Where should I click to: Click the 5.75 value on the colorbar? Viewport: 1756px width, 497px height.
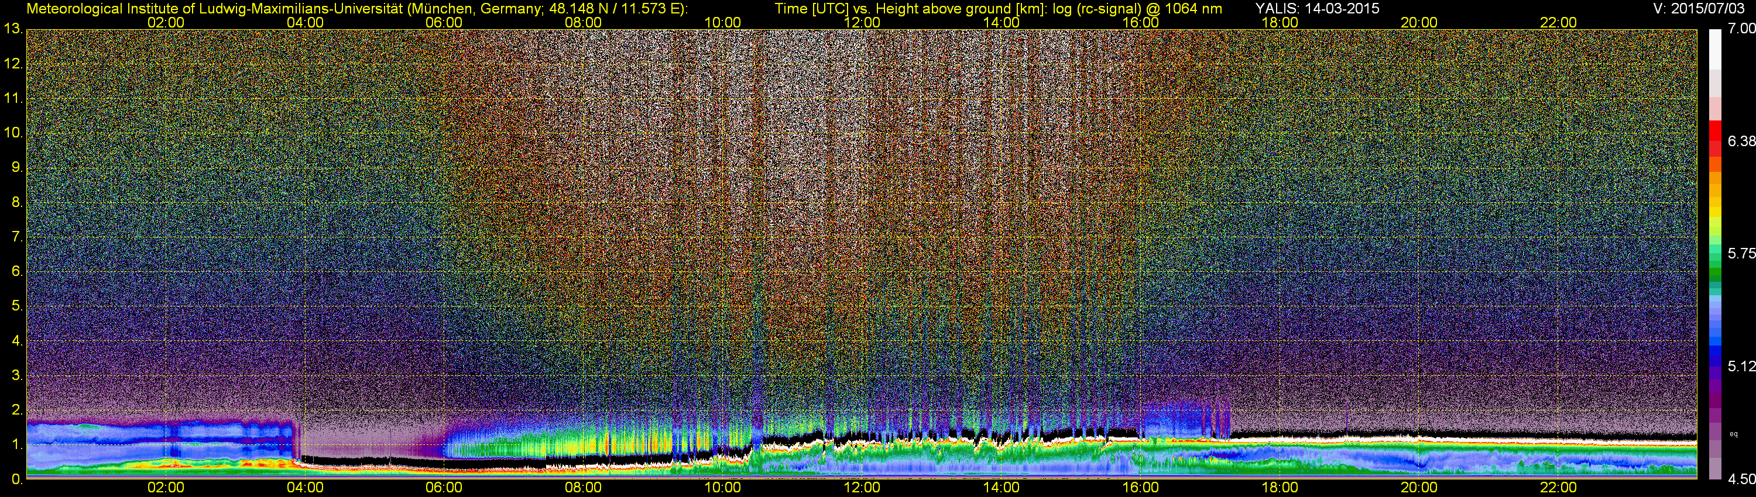coord(1742,253)
